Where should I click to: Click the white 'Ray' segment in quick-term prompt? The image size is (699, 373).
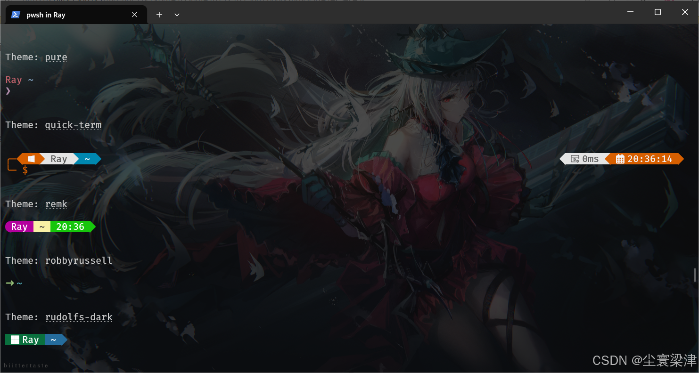coord(59,159)
